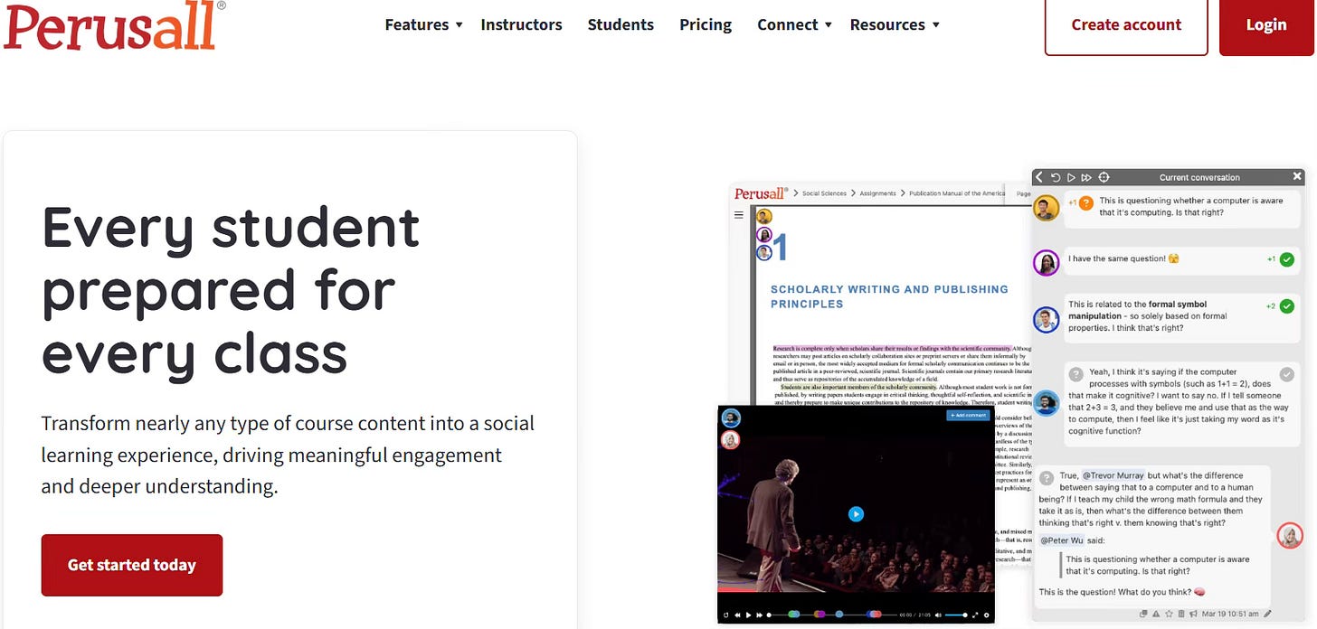The height and width of the screenshot is (629, 1317).
Task: Enter fullscreen on the video player
Action: pyautogui.click(x=975, y=615)
